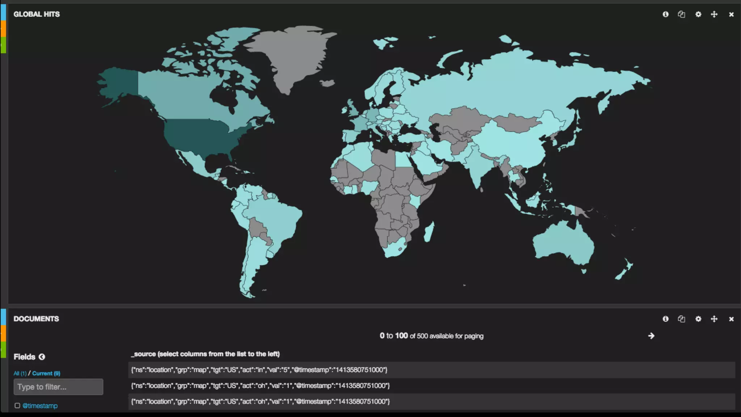The width and height of the screenshot is (741, 417).
Task: Open info for Documents panel
Action: [665, 319]
